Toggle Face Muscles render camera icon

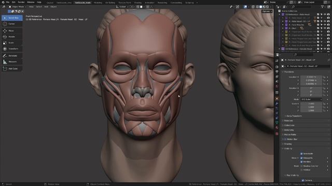tap(328, 25)
